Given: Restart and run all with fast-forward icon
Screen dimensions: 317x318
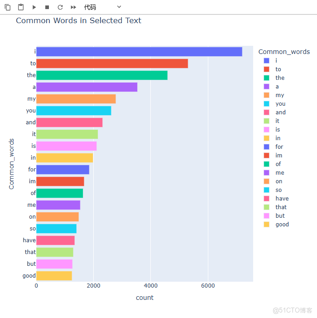Looking at the screenshot, I should point(73,7).
